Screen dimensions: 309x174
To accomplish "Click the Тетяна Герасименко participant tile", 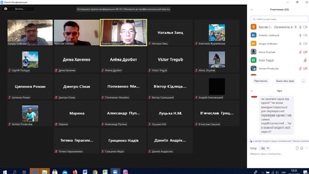I will click(x=77, y=140).
